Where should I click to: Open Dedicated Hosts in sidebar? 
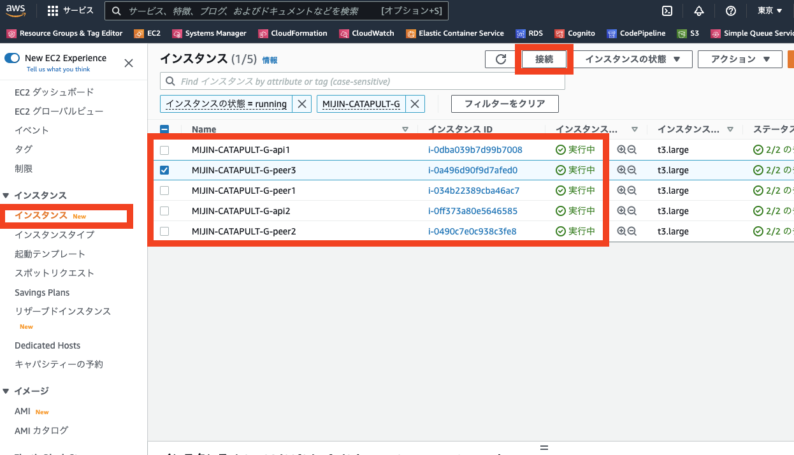pyautogui.click(x=48, y=346)
